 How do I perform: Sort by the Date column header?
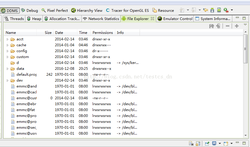(x=65, y=33)
